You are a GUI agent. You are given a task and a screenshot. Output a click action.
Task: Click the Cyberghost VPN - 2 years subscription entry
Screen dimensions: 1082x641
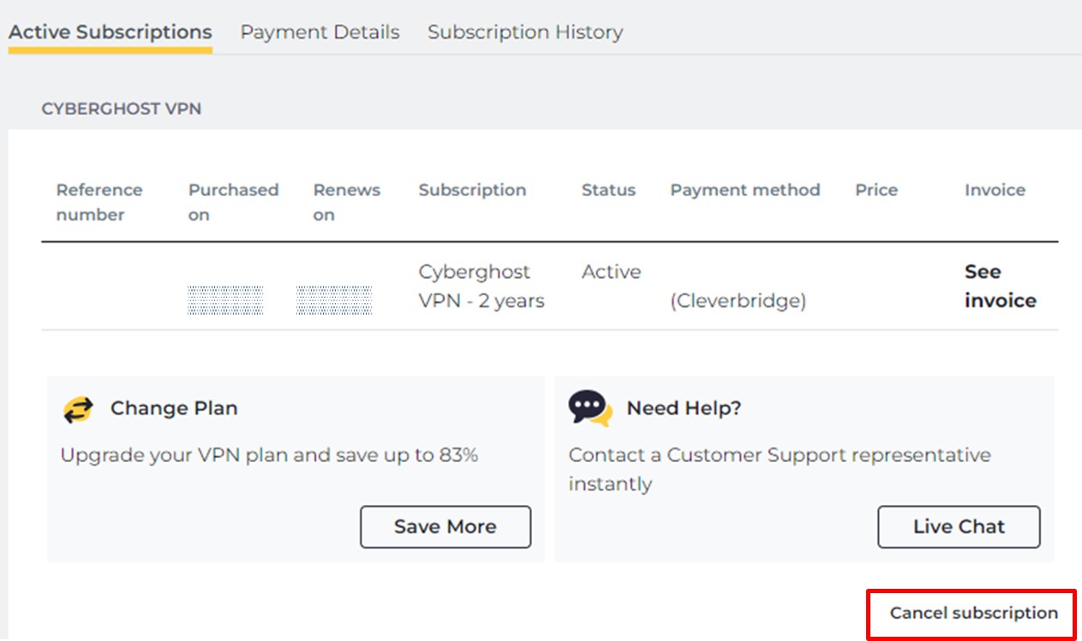(x=481, y=286)
